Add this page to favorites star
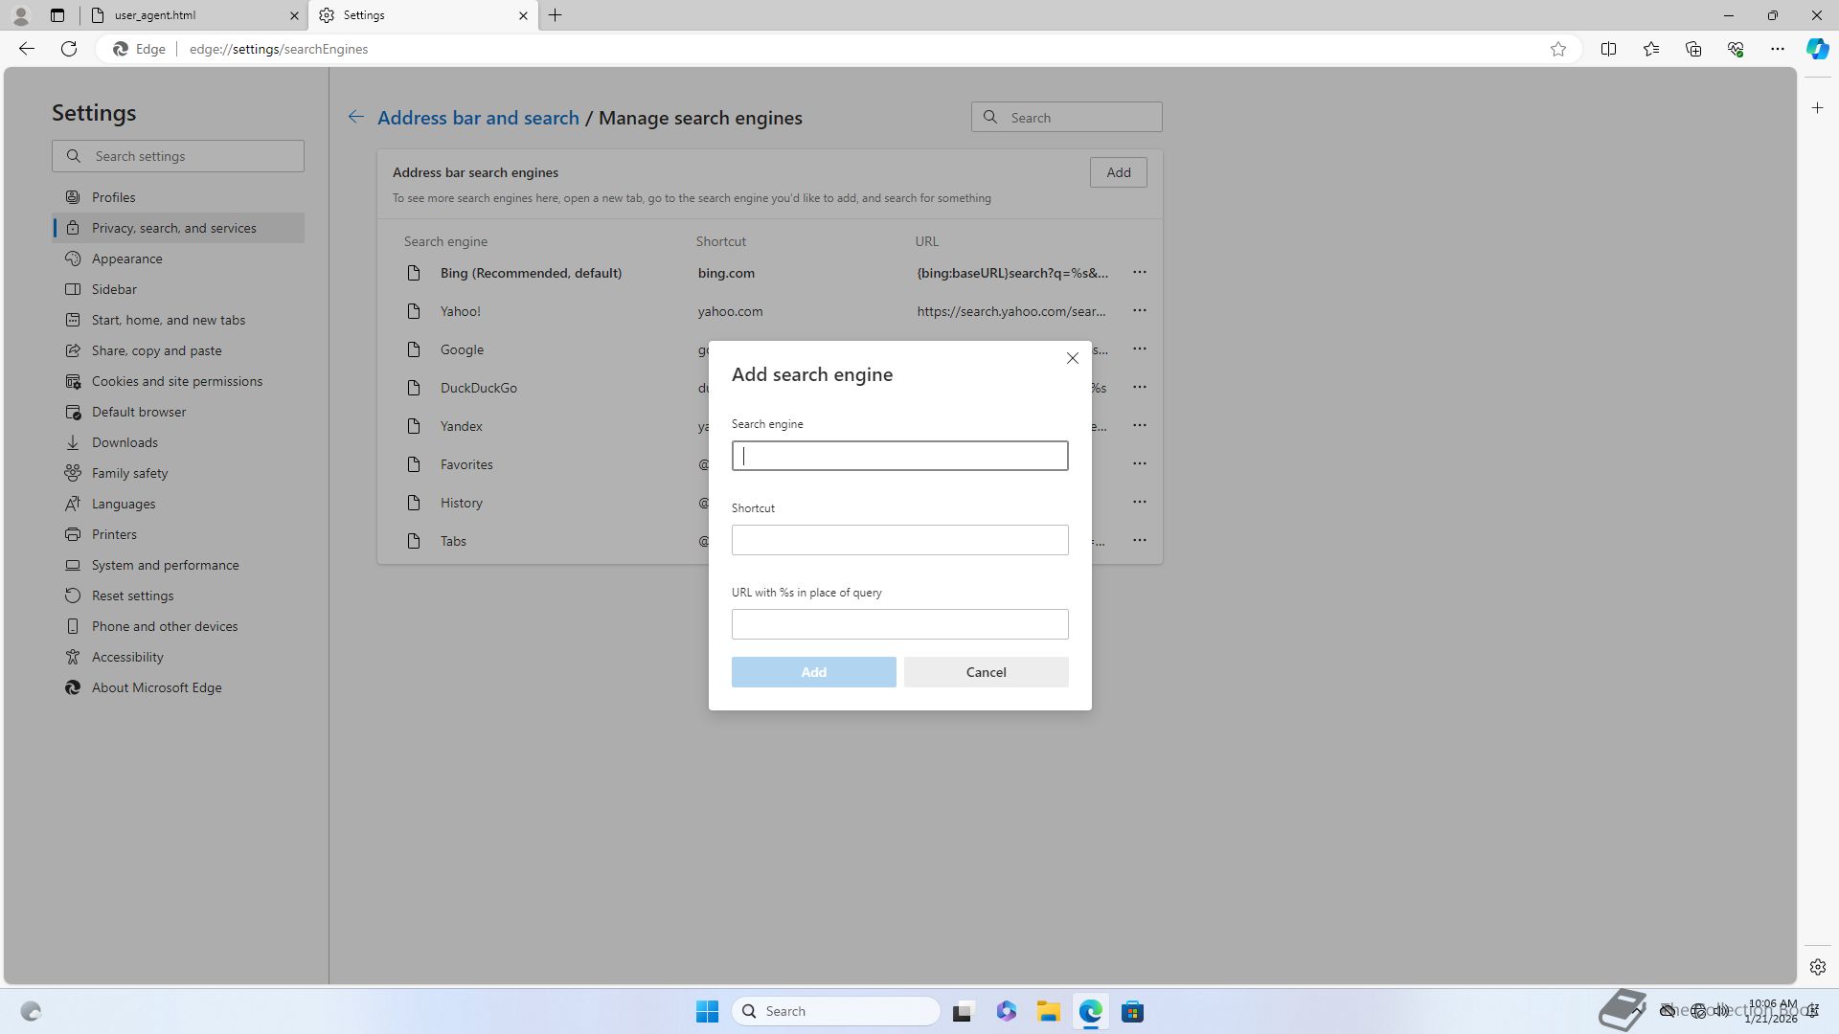 (1558, 49)
